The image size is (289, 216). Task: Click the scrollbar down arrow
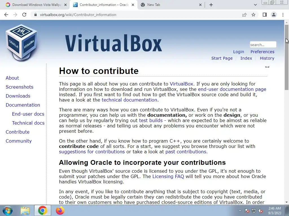[286, 202]
